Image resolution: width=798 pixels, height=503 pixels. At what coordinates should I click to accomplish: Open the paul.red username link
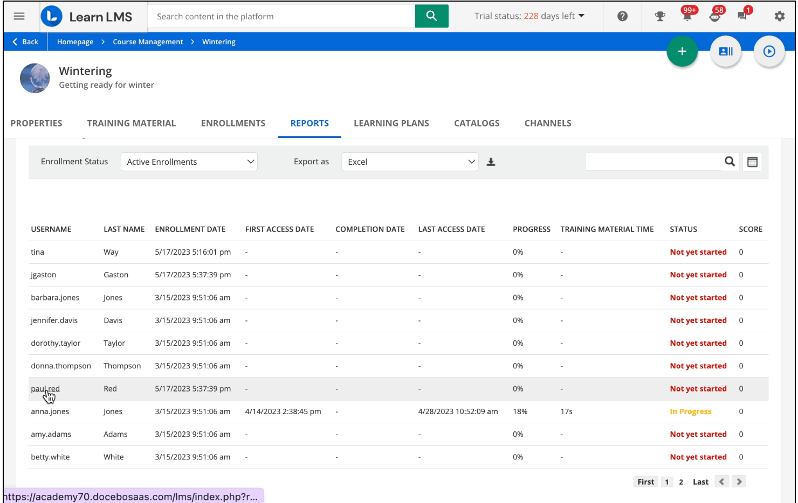click(x=45, y=389)
